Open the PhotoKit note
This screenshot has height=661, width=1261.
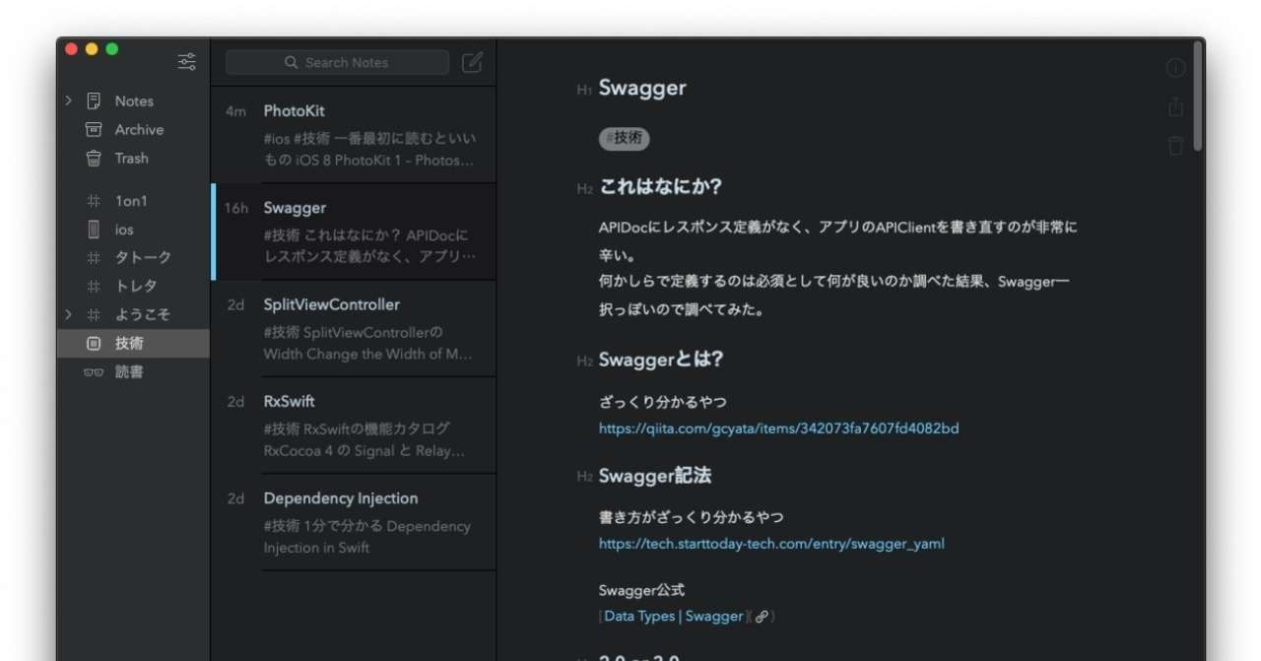353,135
